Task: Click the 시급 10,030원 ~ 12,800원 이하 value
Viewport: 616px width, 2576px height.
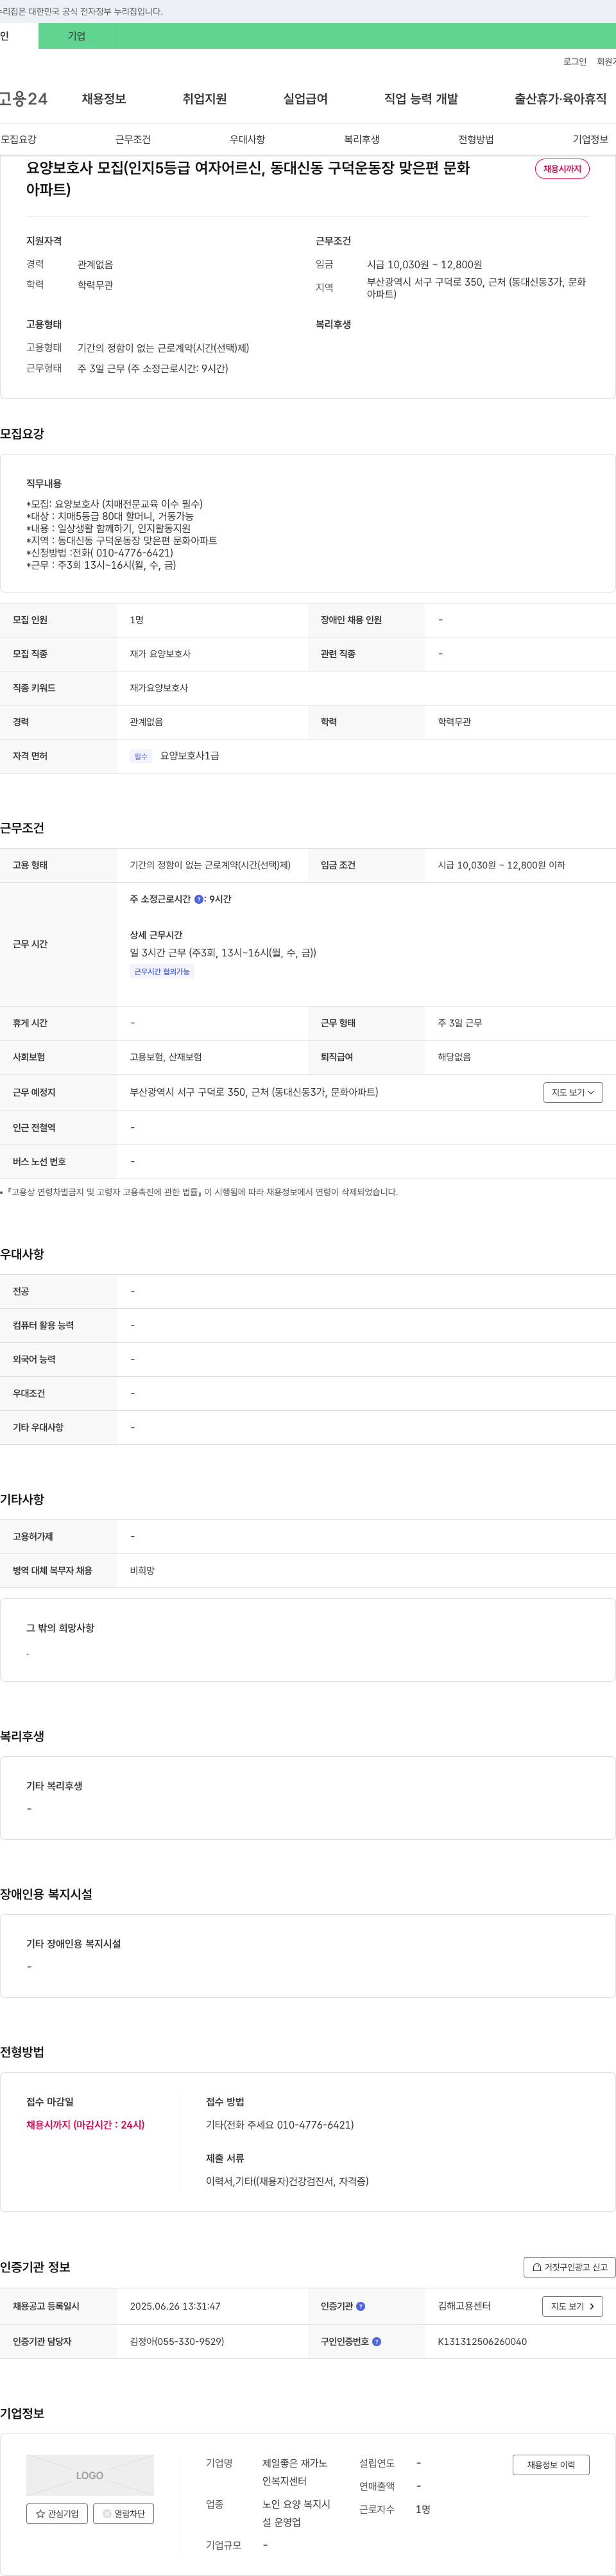Action: coord(501,865)
